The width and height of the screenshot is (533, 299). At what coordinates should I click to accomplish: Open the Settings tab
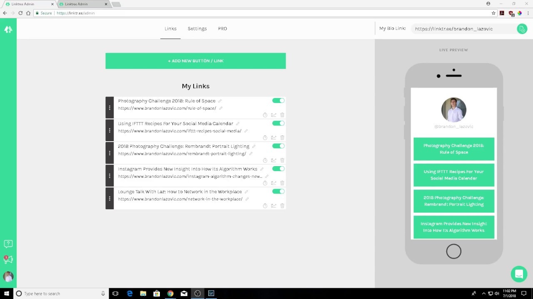tap(197, 29)
